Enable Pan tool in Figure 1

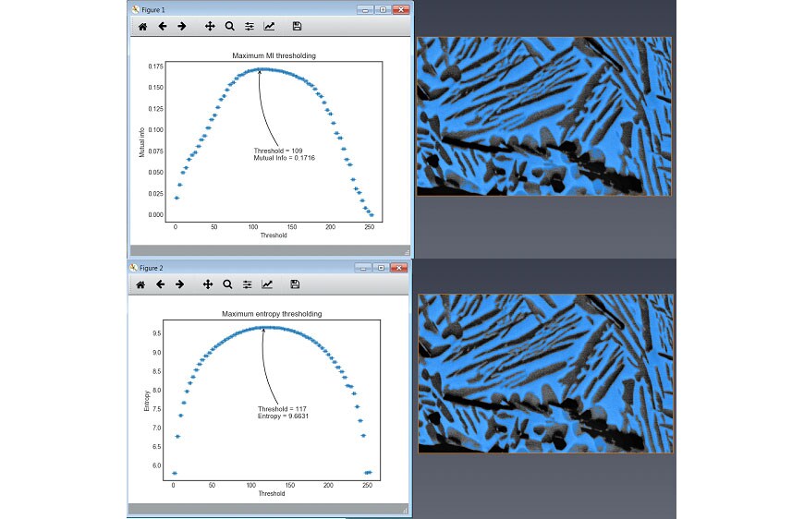(x=209, y=27)
